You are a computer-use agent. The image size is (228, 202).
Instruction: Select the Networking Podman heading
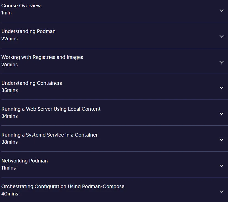[24, 161]
